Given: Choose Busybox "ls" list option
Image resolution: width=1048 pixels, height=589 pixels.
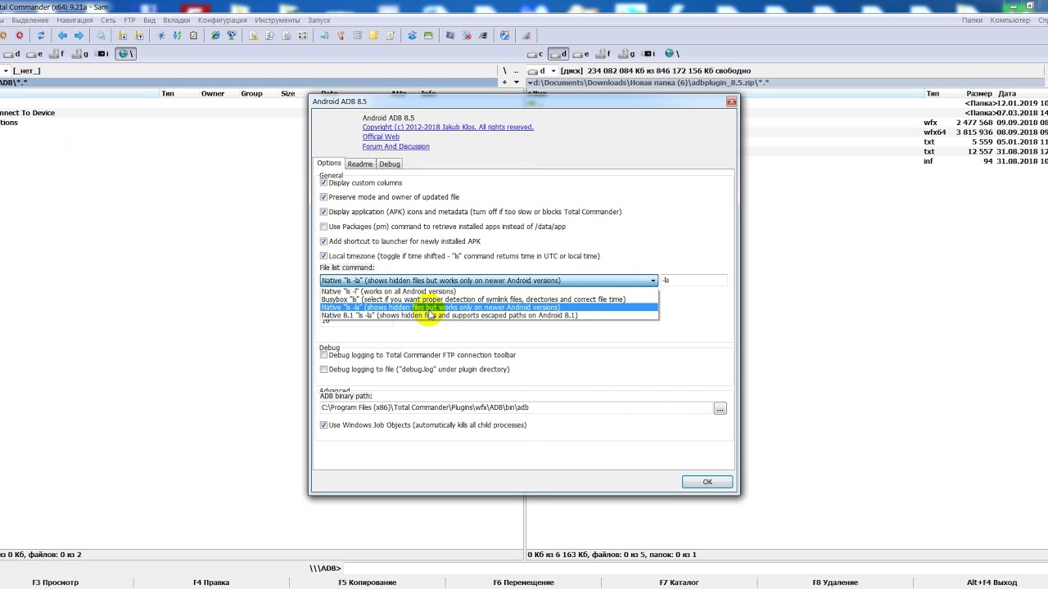Looking at the screenshot, I should coord(489,299).
